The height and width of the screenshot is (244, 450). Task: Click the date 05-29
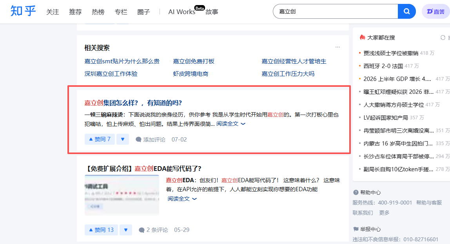(x=181, y=230)
